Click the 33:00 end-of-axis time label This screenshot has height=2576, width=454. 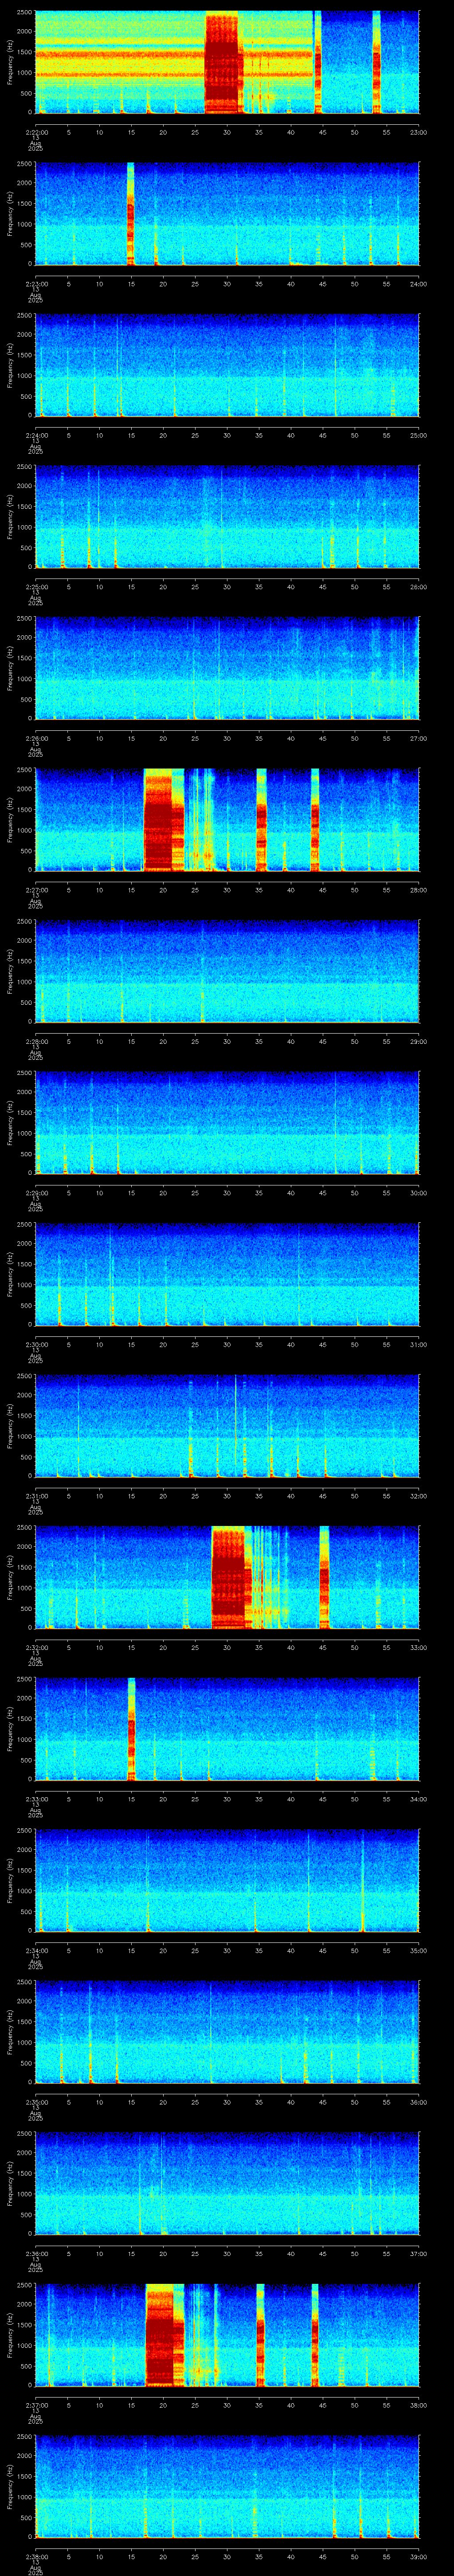(418, 1647)
